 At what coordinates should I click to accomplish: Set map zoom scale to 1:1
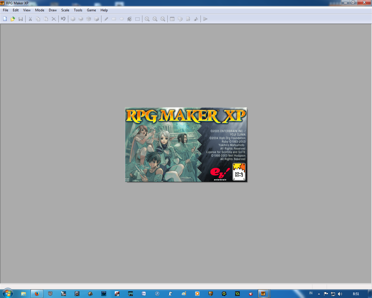click(147, 19)
